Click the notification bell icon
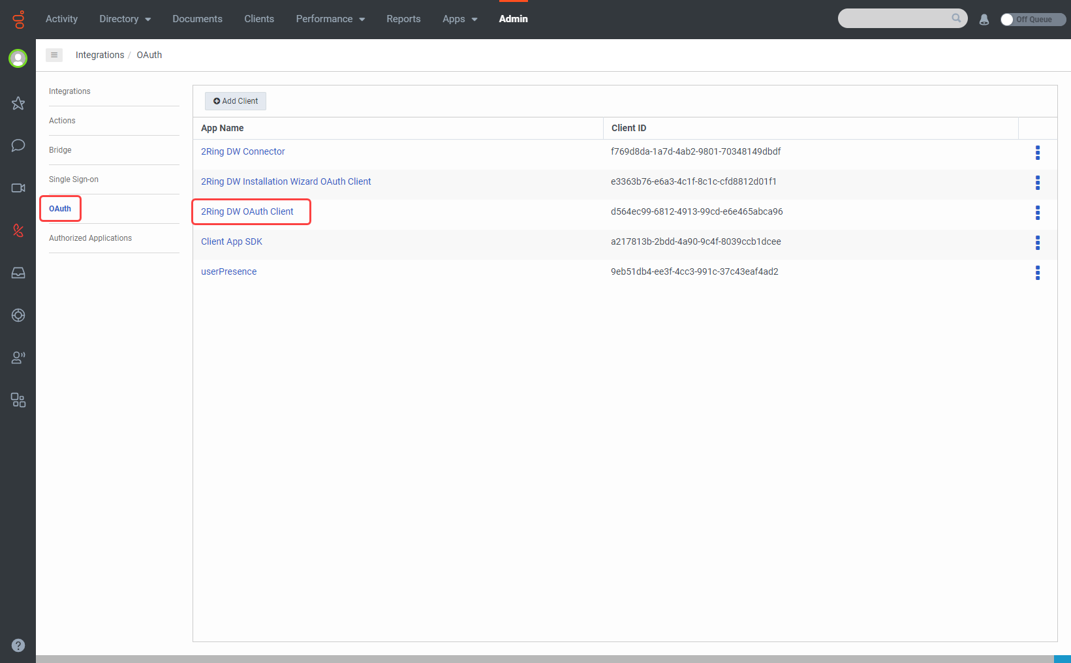The width and height of the screenshot is (1071, 663). point(984,20)
